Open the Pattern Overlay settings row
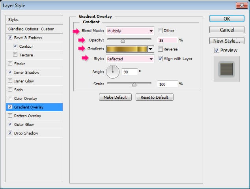The height and width of the screenshot is (189, 250). [34, 116]
